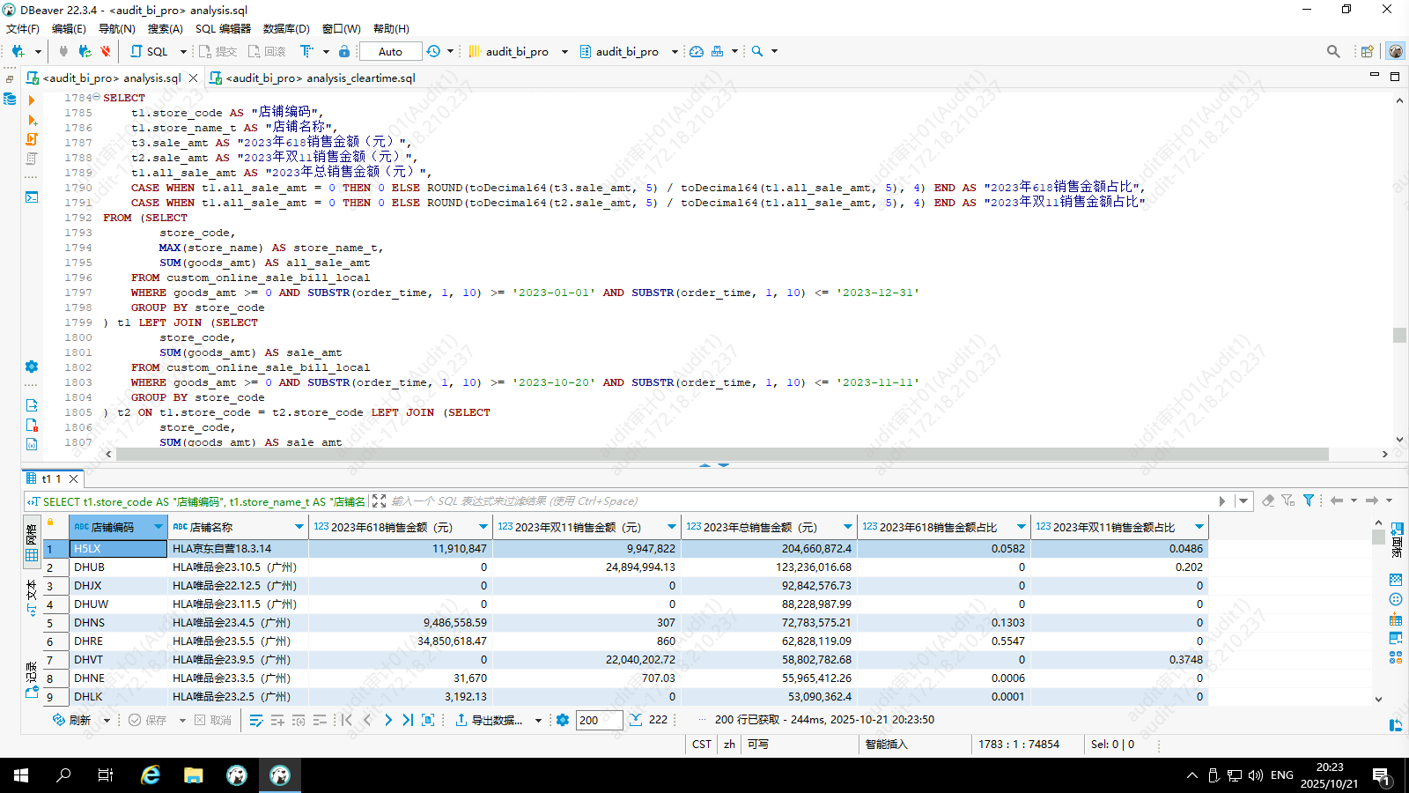Image resolution: width=1409 pixels, height=793 pixels.
Task: Jump to last row of results
Action: coord(408,720)
